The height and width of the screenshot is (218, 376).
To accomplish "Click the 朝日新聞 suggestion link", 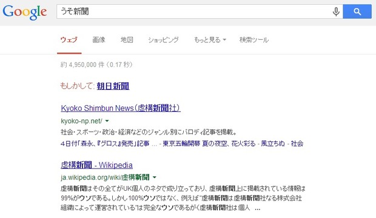I will point(113,86).
